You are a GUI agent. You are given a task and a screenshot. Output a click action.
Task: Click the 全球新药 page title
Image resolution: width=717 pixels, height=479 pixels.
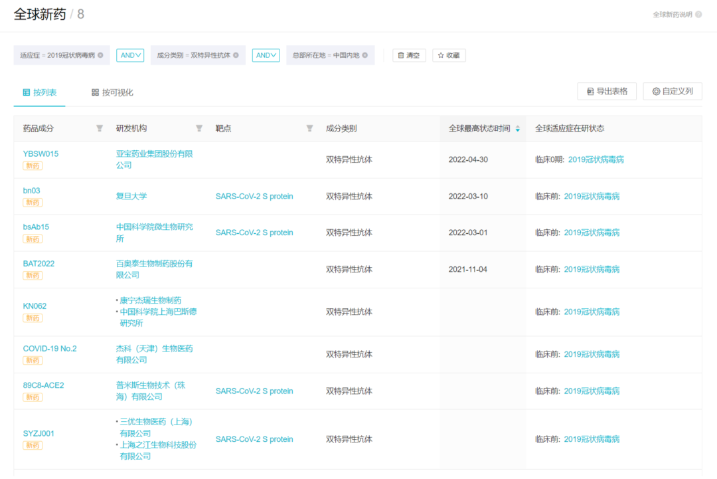point(40,14)
